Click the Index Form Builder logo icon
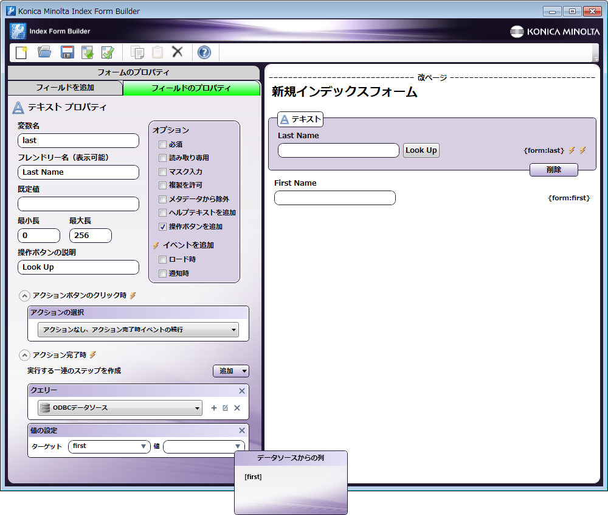Image resolution: width=608 pixels, height=515 pixels. tap(18, 31)
